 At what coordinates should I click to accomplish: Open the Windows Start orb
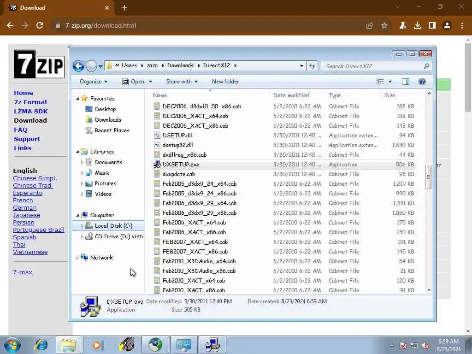coord(12,345)
